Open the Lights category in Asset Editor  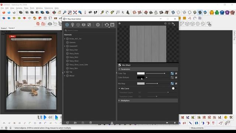[x=73, y=25]
